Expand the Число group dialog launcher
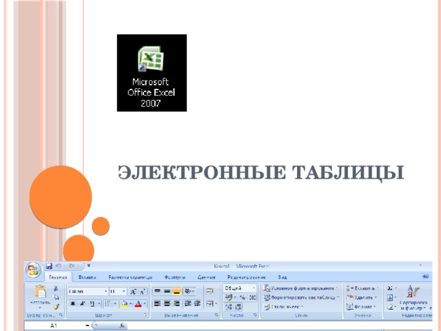Image resolution: width=441 pixels, height=331 pixels. pos(255,315)
